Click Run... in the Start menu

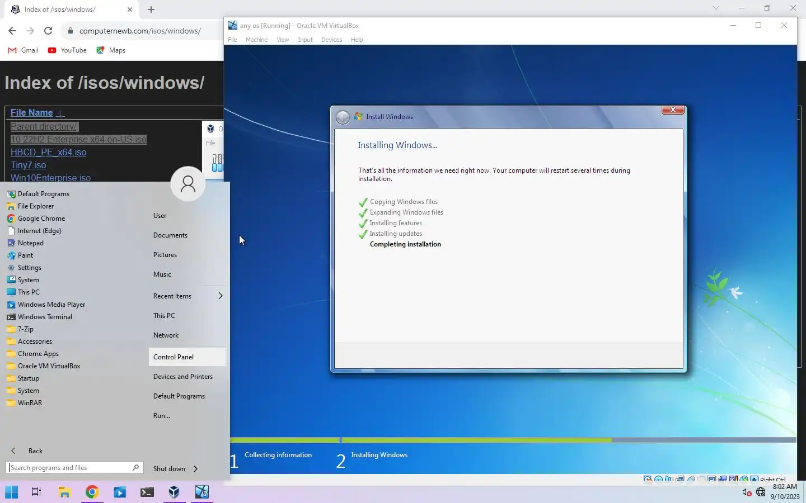[x=162, y=416]
